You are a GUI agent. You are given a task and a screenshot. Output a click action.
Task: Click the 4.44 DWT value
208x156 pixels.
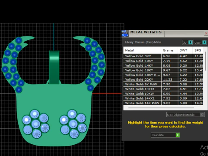tap(183, 94)
